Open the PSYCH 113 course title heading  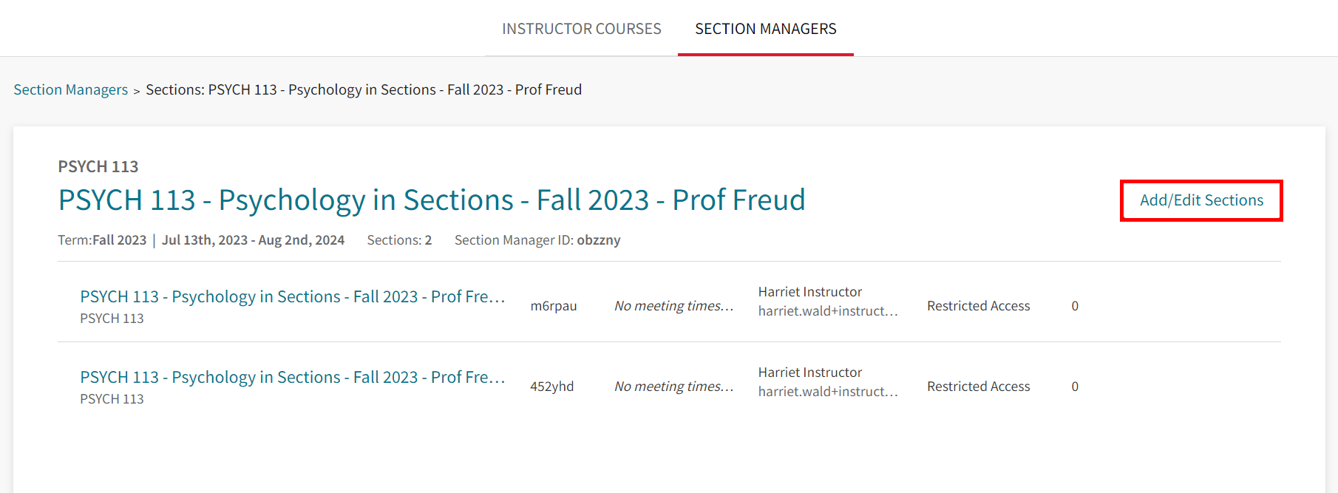pyautogui.click(x=431, y=200)
